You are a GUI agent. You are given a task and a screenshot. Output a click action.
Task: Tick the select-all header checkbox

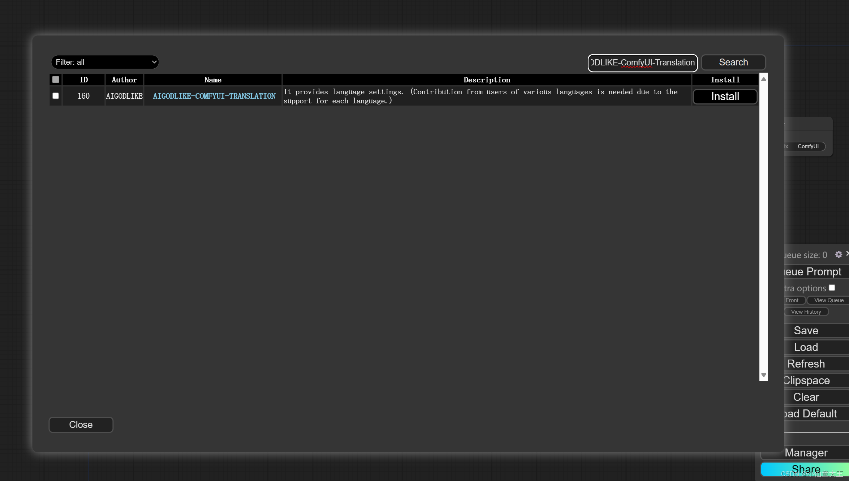coord(56,80)
